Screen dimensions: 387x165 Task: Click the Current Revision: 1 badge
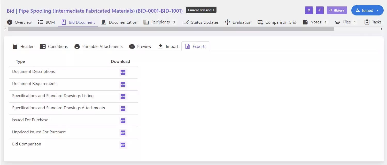[201, 10]
